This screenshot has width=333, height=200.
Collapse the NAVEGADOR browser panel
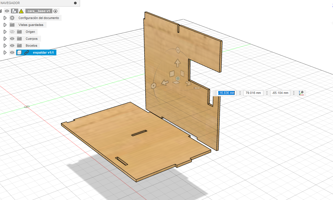click(x=75, y=3)
